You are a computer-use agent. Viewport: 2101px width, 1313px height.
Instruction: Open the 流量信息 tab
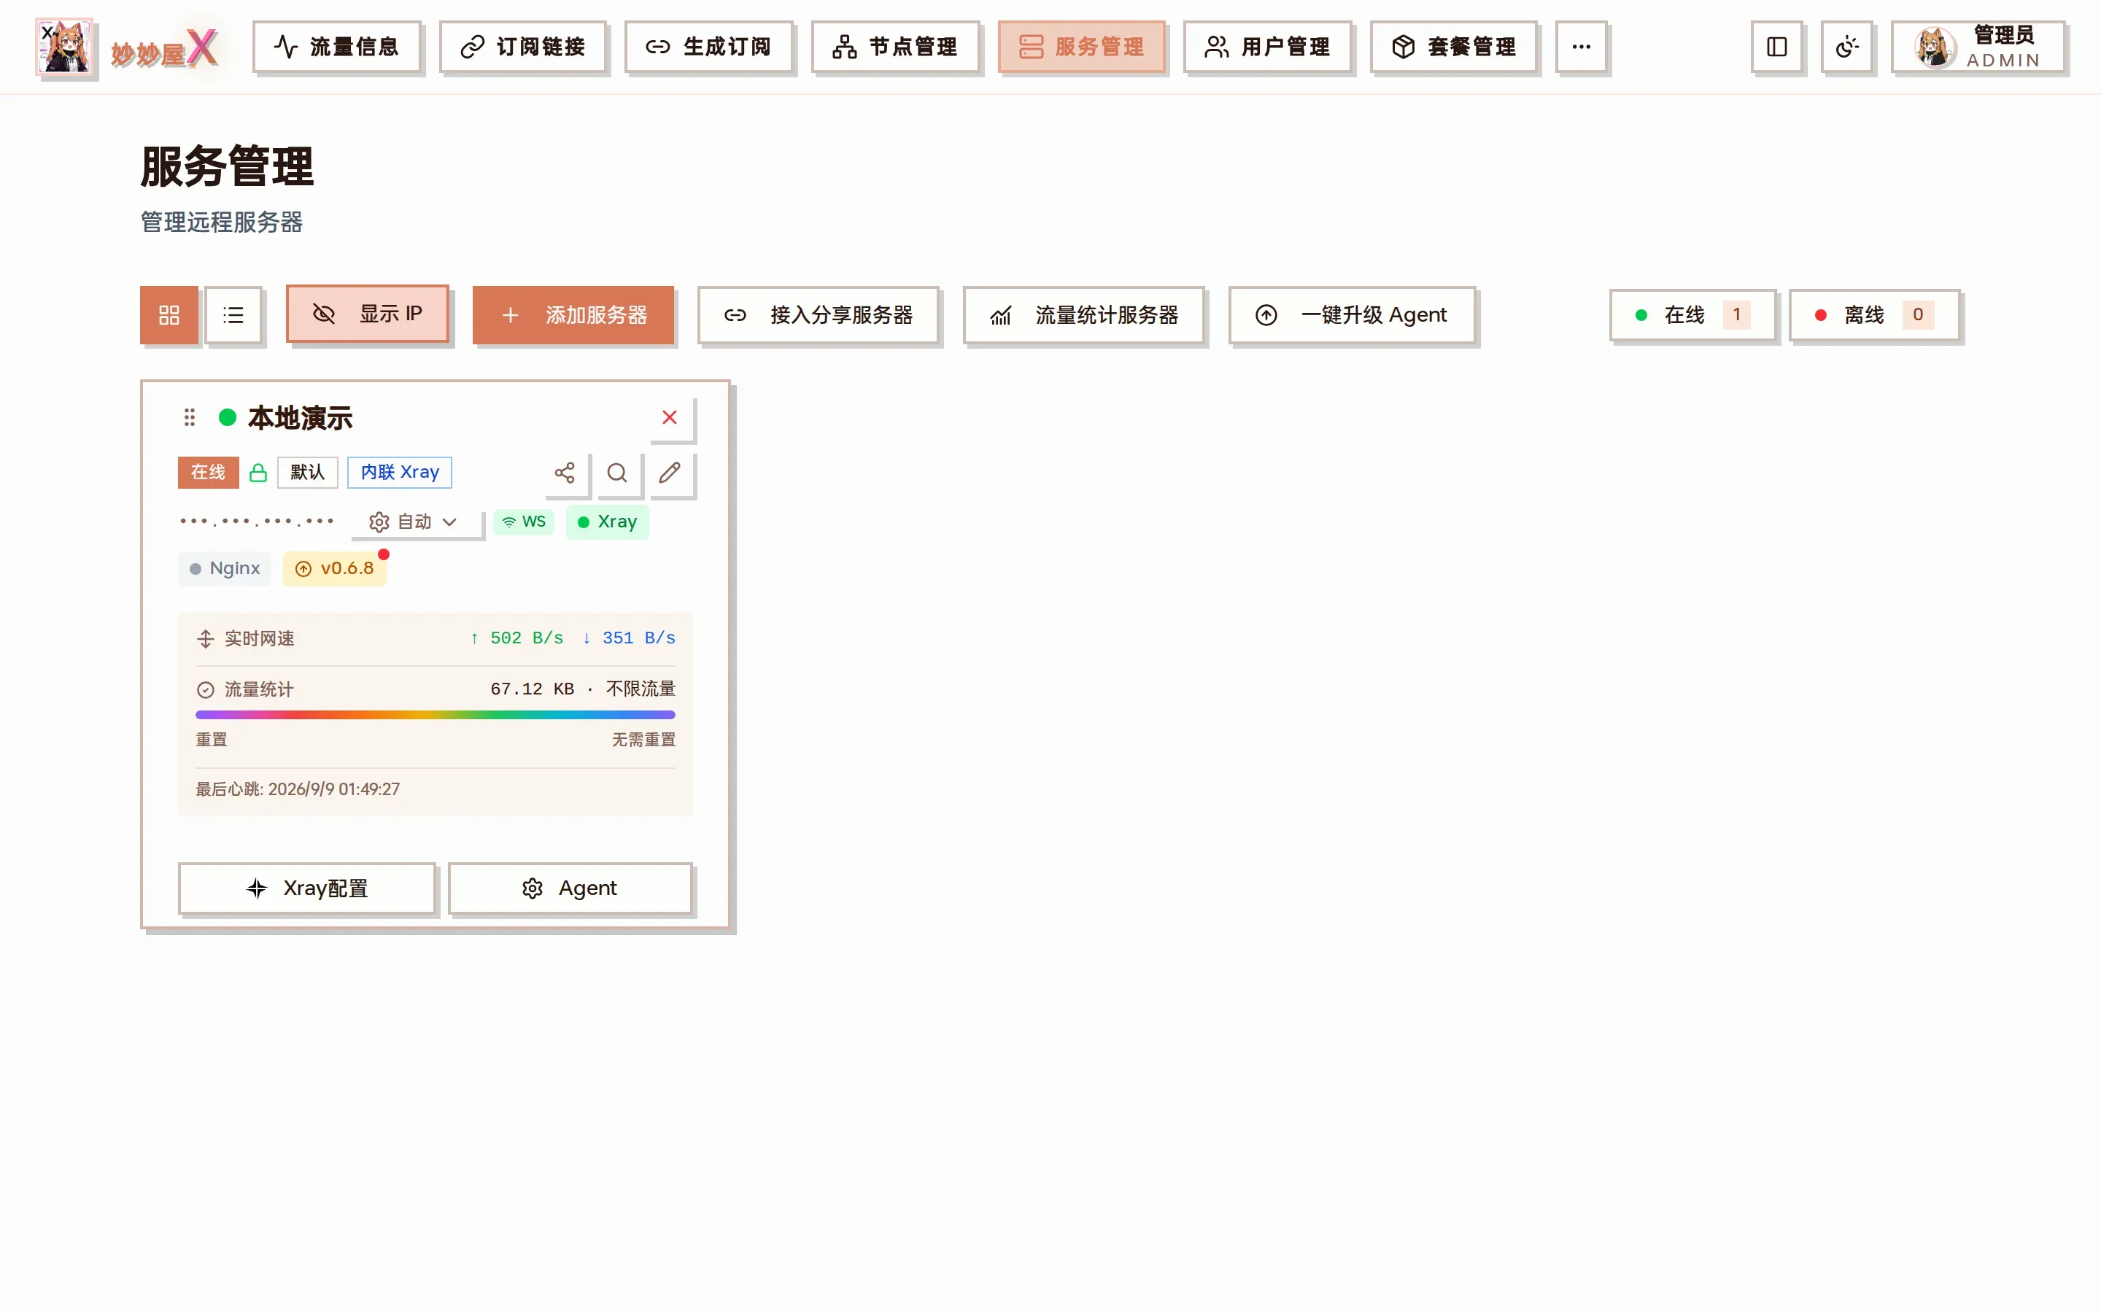(337, 47)
